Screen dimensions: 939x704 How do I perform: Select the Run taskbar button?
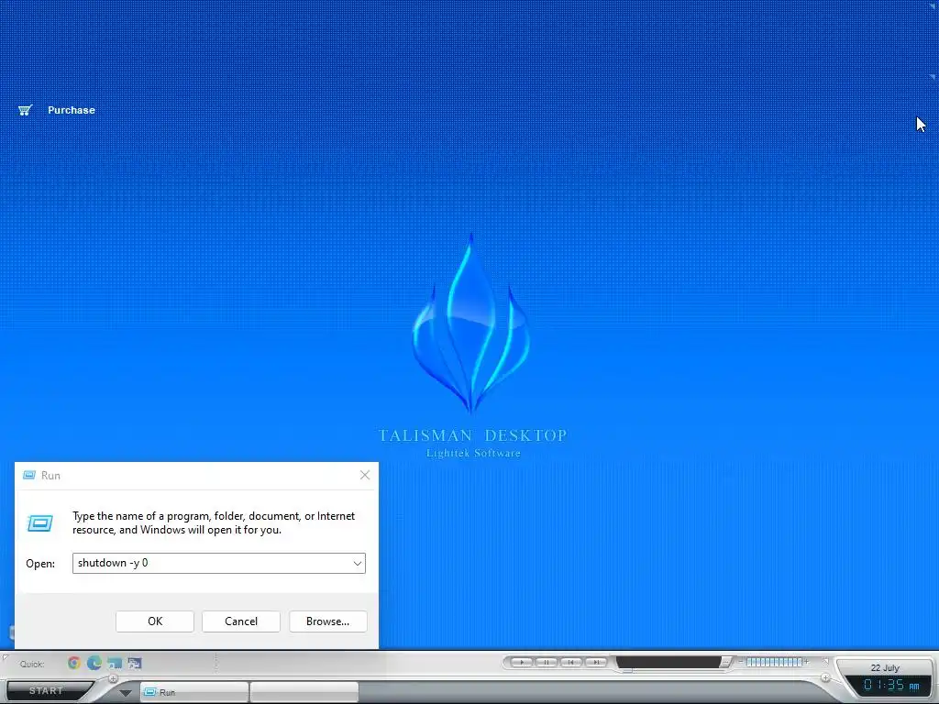194,692
